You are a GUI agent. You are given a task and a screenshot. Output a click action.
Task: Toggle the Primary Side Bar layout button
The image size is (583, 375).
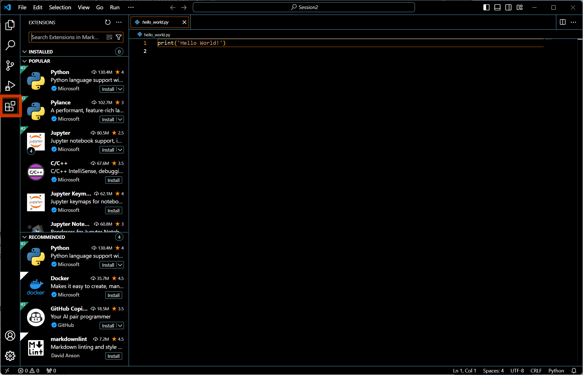tap(486, 7)
